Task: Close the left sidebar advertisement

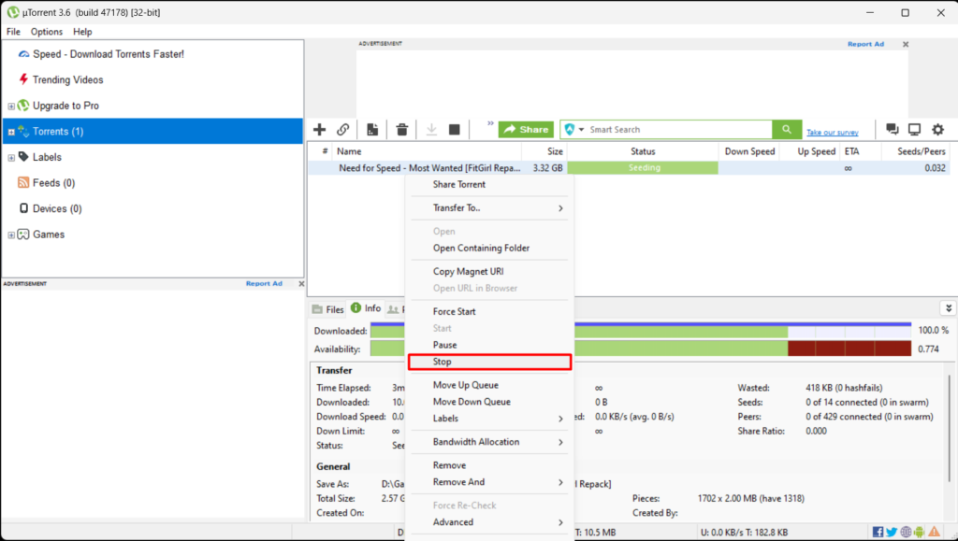Action: point(300,283)
